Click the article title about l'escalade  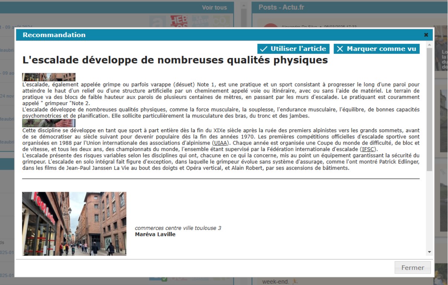tap(175, 60)
